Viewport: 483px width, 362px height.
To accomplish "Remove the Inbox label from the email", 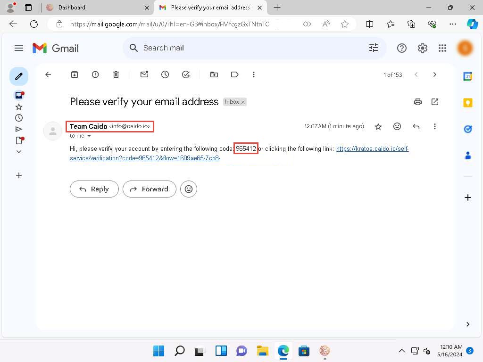I will click(243, 102).
